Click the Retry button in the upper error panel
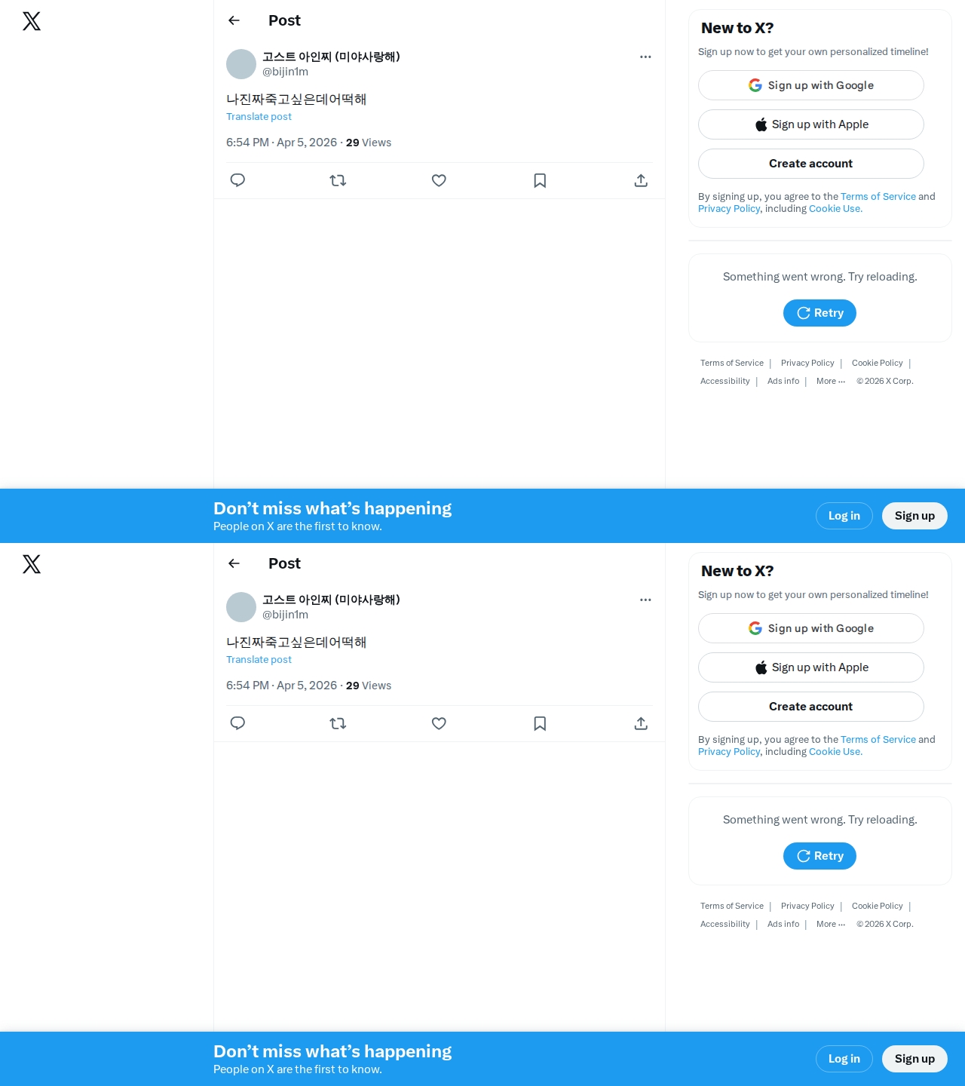 [x=819, y=313]
